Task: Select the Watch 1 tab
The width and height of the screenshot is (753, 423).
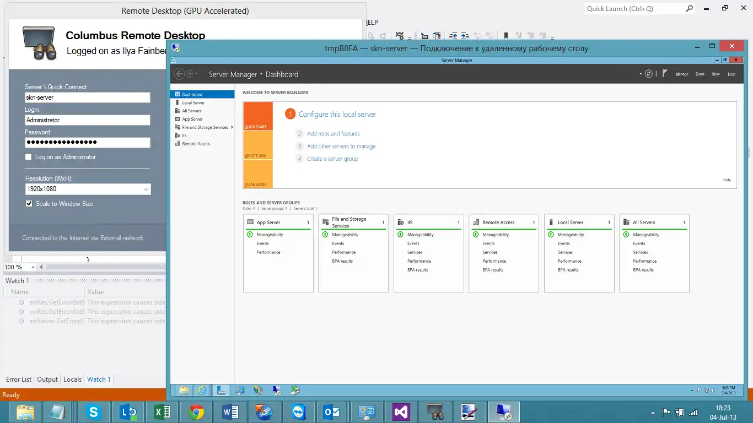Action: coord(99,379)
